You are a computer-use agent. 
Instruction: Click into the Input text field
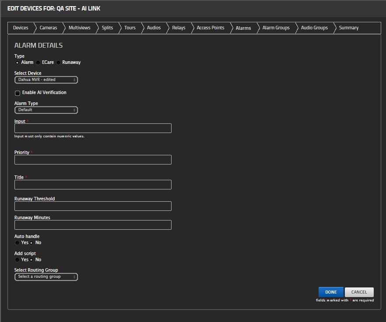93,128
